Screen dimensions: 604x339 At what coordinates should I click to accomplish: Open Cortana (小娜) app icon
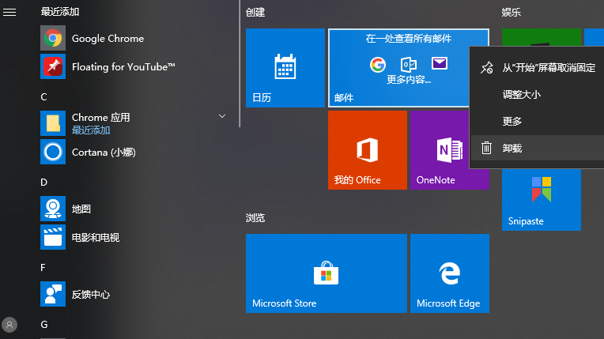point(53,152)
